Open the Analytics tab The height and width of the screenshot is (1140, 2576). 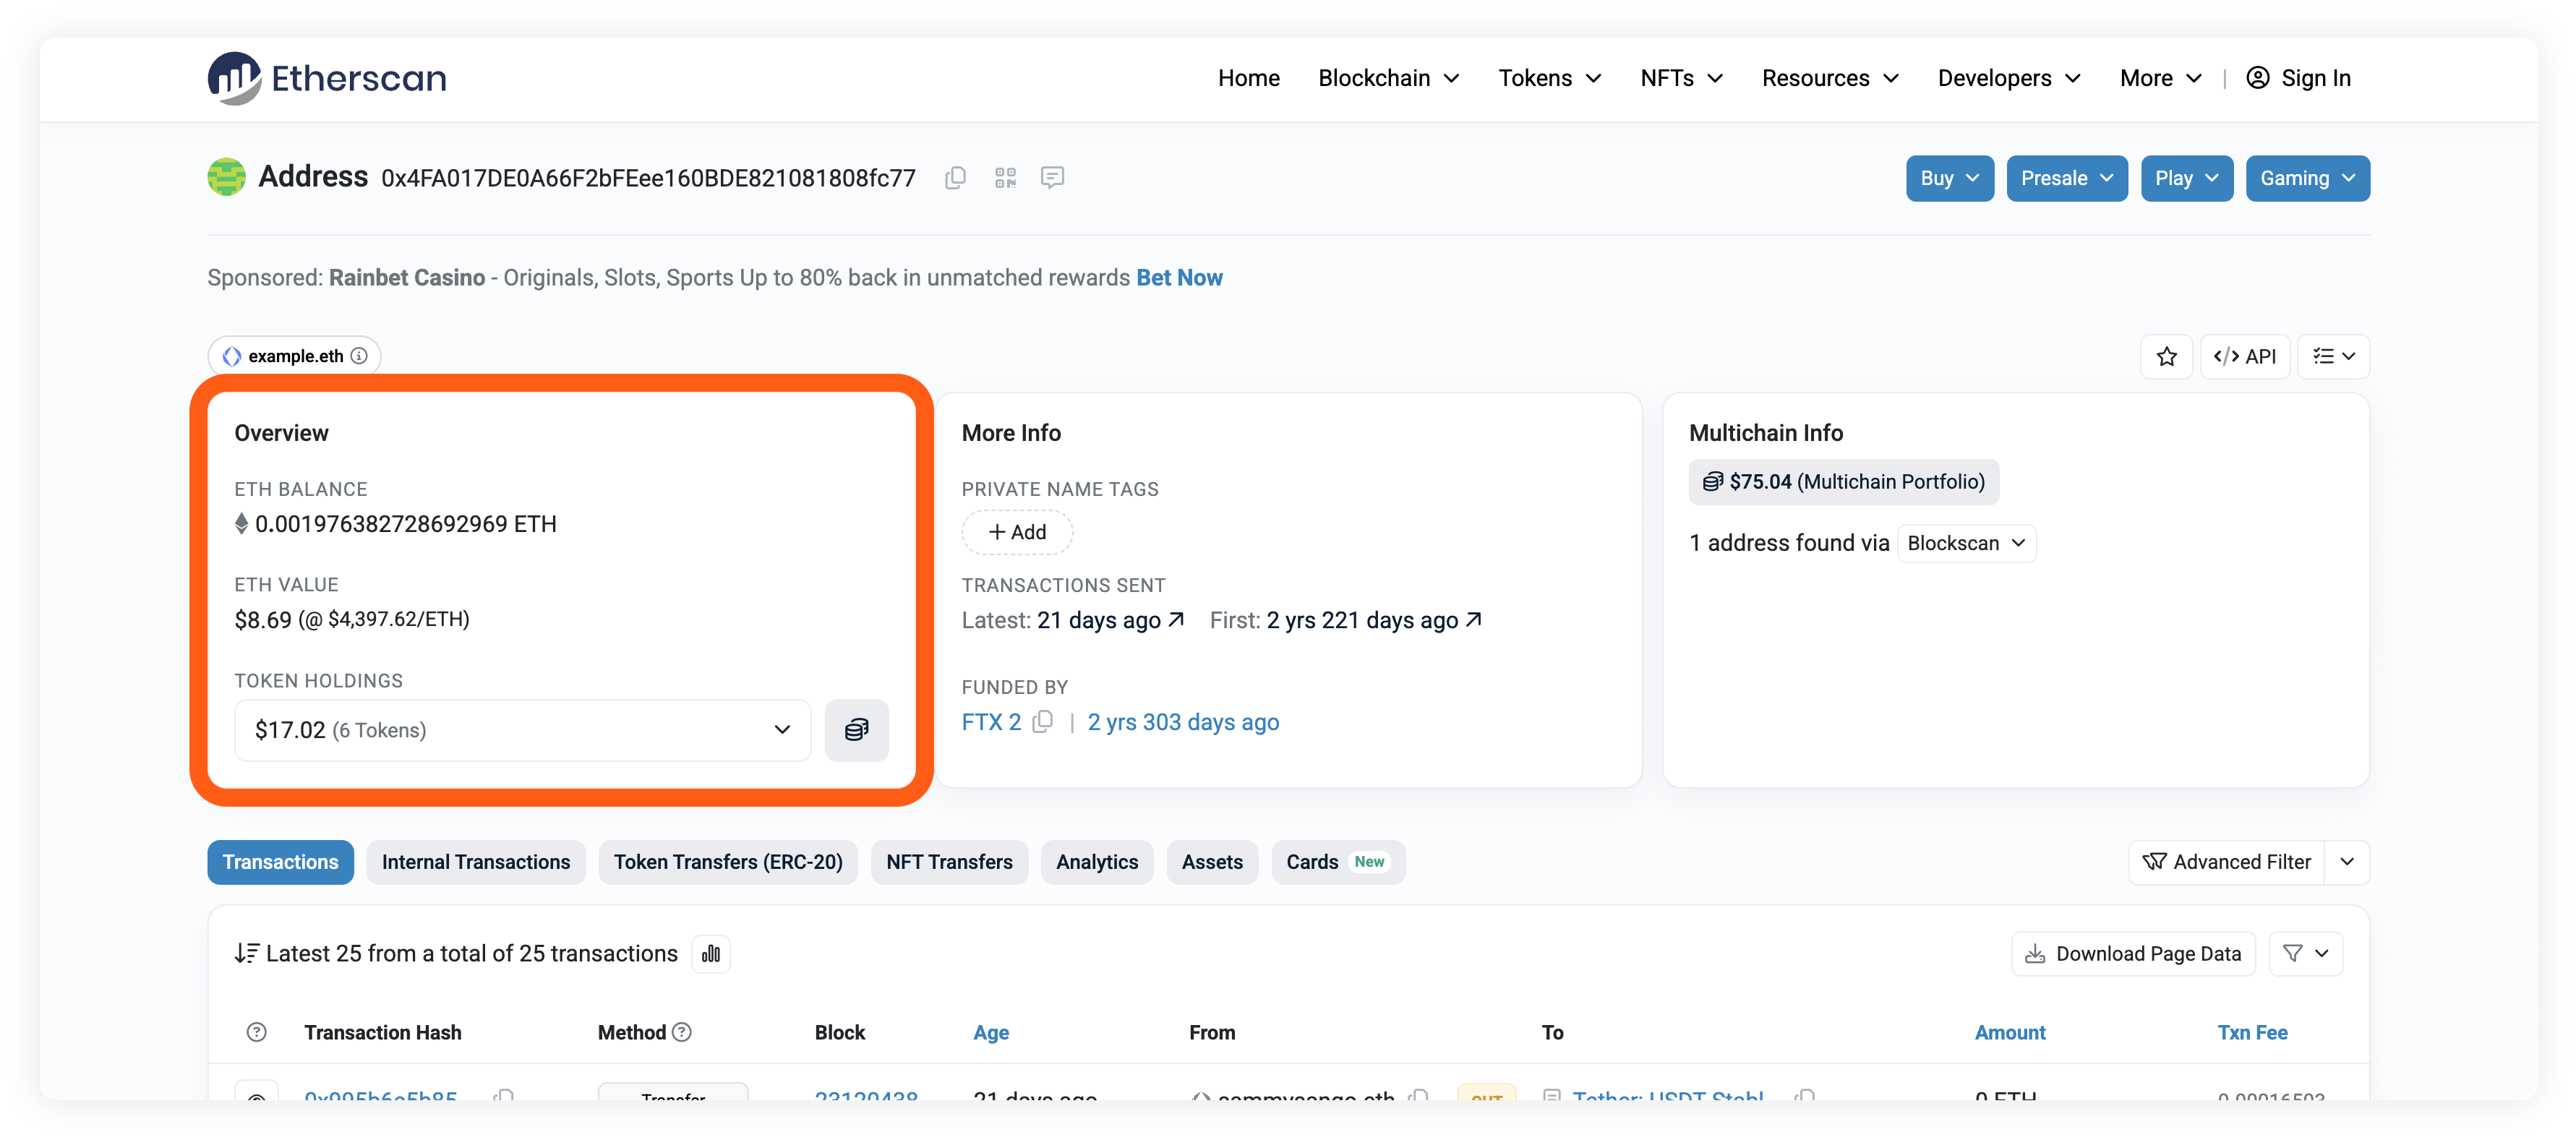pos(1097,862)
